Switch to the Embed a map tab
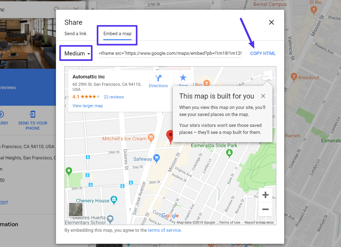 pyautogui.click(x=117, y=33)
